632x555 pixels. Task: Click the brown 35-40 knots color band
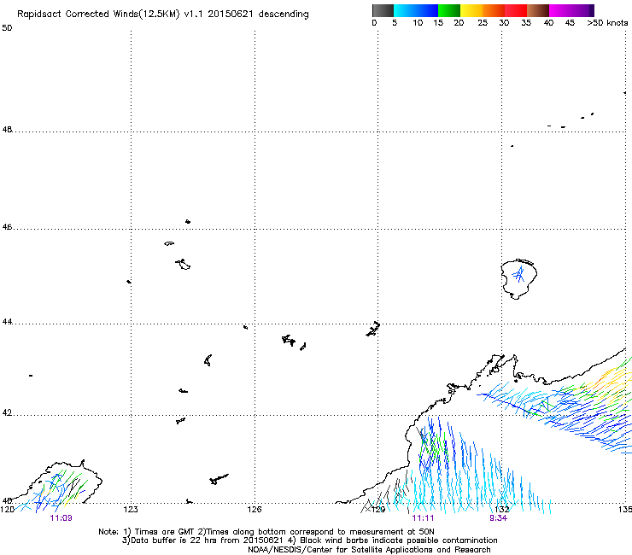pyautogui.click(x=538, y=10)
